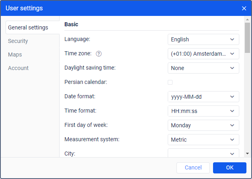Image resolution: width=252 pixels, height=179 pixels.
Task: Close the User settings dialog
Action: point(244,8)
